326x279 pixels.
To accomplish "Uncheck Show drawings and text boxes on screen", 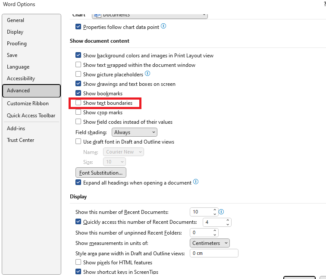I will click(x=78, y=84).
